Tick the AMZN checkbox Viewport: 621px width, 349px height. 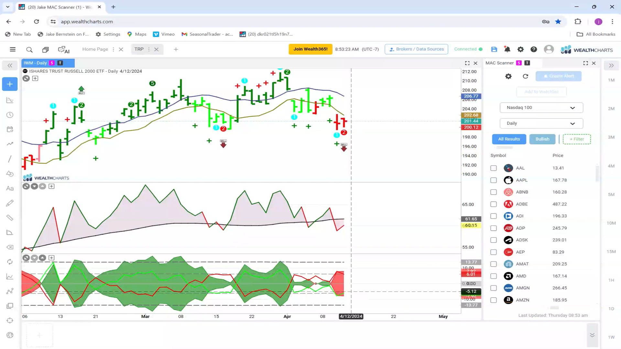pos(493,300)
